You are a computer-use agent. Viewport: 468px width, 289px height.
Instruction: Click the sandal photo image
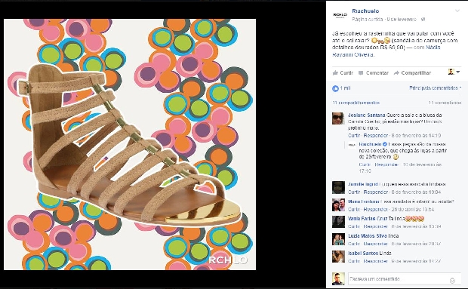pyautogui.click(x=130, y=145)
